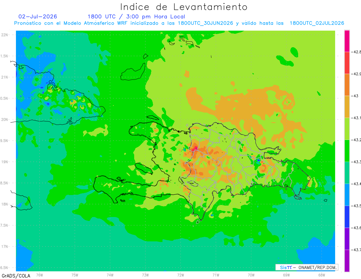This screenshot has width=361, height=279.
Task: Click the legend value -43.7
Action: click(356, 250)
